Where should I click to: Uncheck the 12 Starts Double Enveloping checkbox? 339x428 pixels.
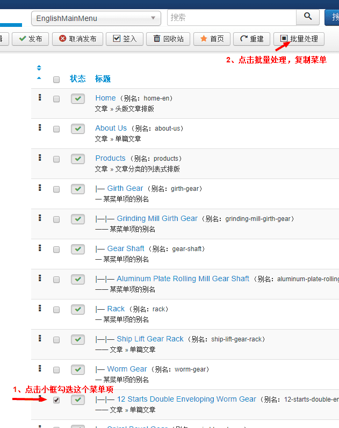56,400
